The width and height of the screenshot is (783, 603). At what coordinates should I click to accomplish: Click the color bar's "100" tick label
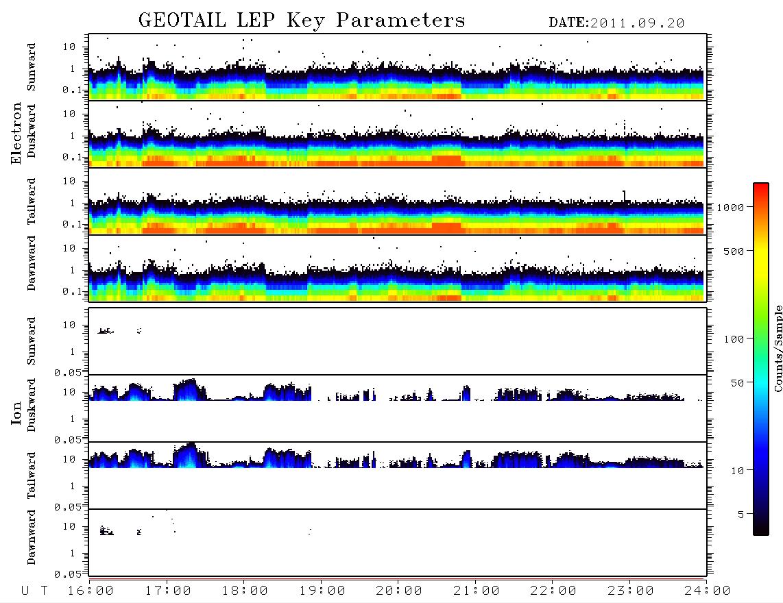click(734, 339)
